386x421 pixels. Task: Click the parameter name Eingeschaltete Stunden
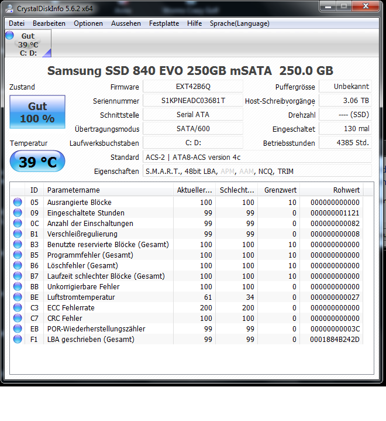[86, 213]
